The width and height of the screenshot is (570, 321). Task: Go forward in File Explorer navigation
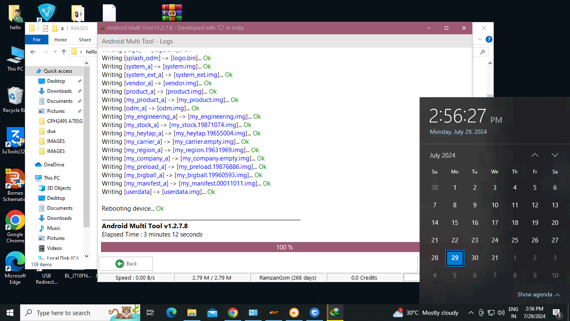coord(45,52)
